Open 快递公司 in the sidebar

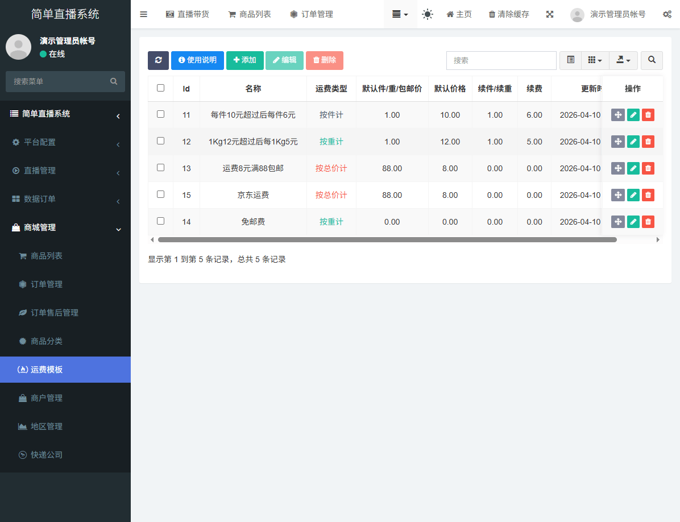65,455
